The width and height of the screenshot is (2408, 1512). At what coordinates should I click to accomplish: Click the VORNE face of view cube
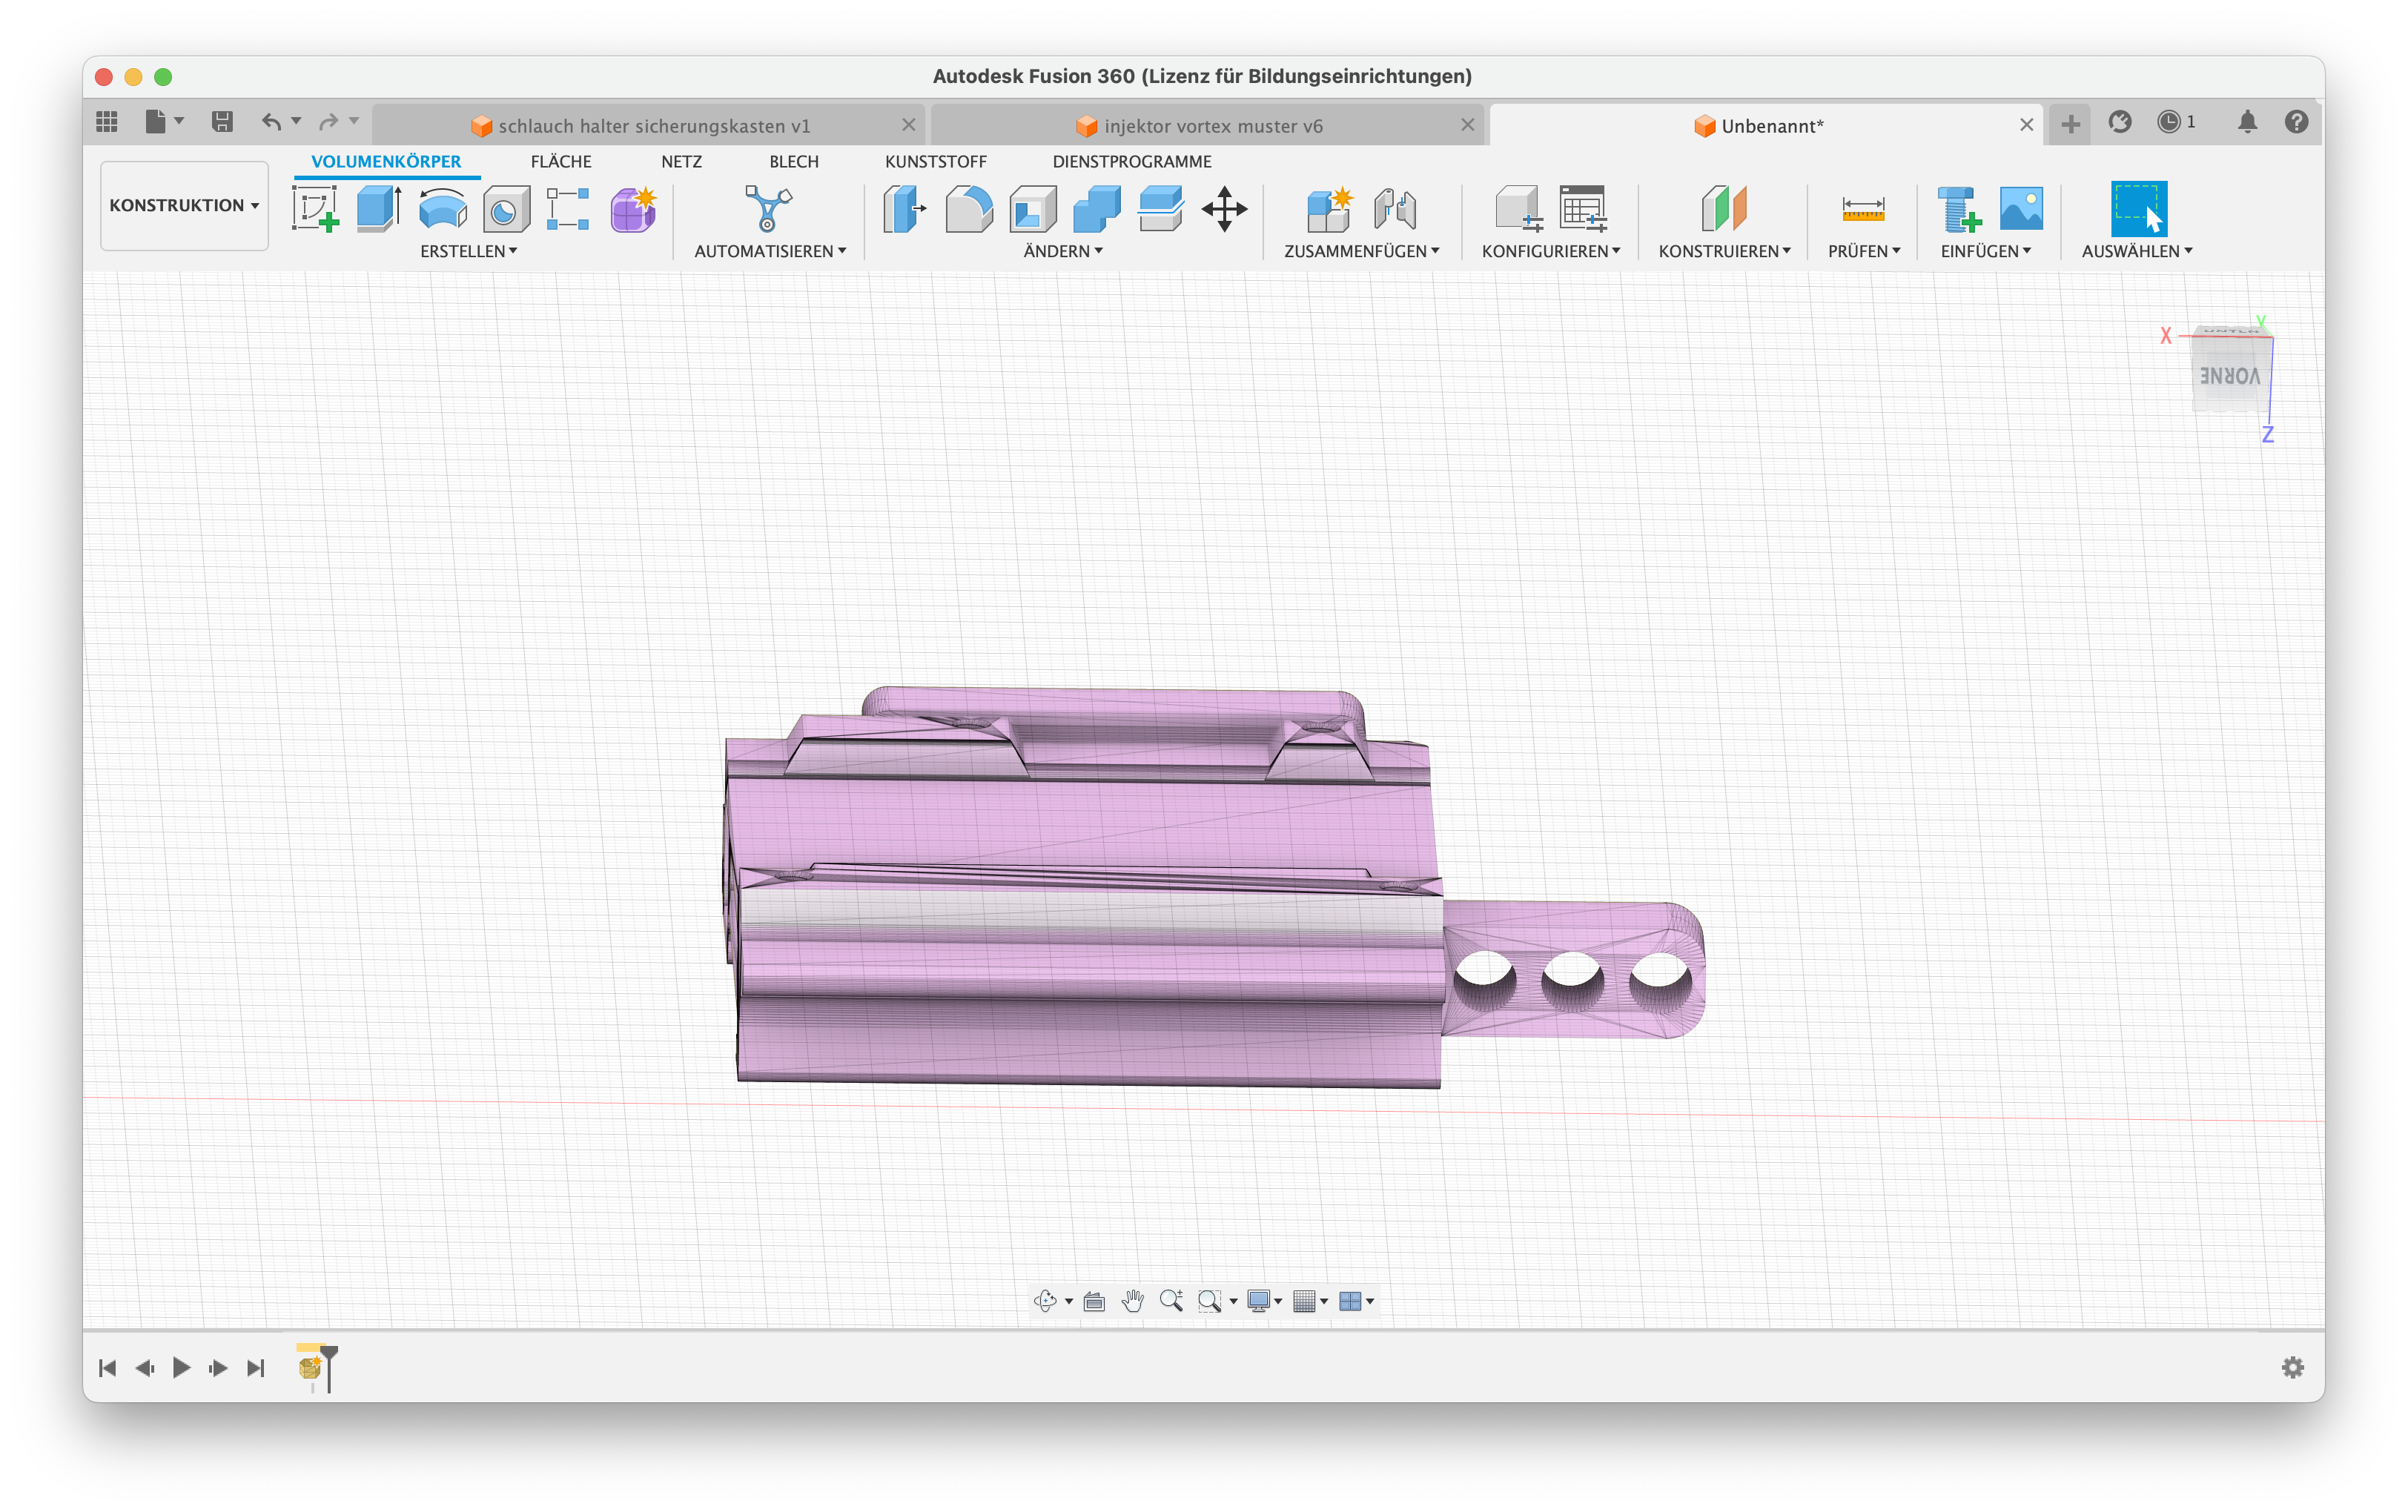(2229, 376)
